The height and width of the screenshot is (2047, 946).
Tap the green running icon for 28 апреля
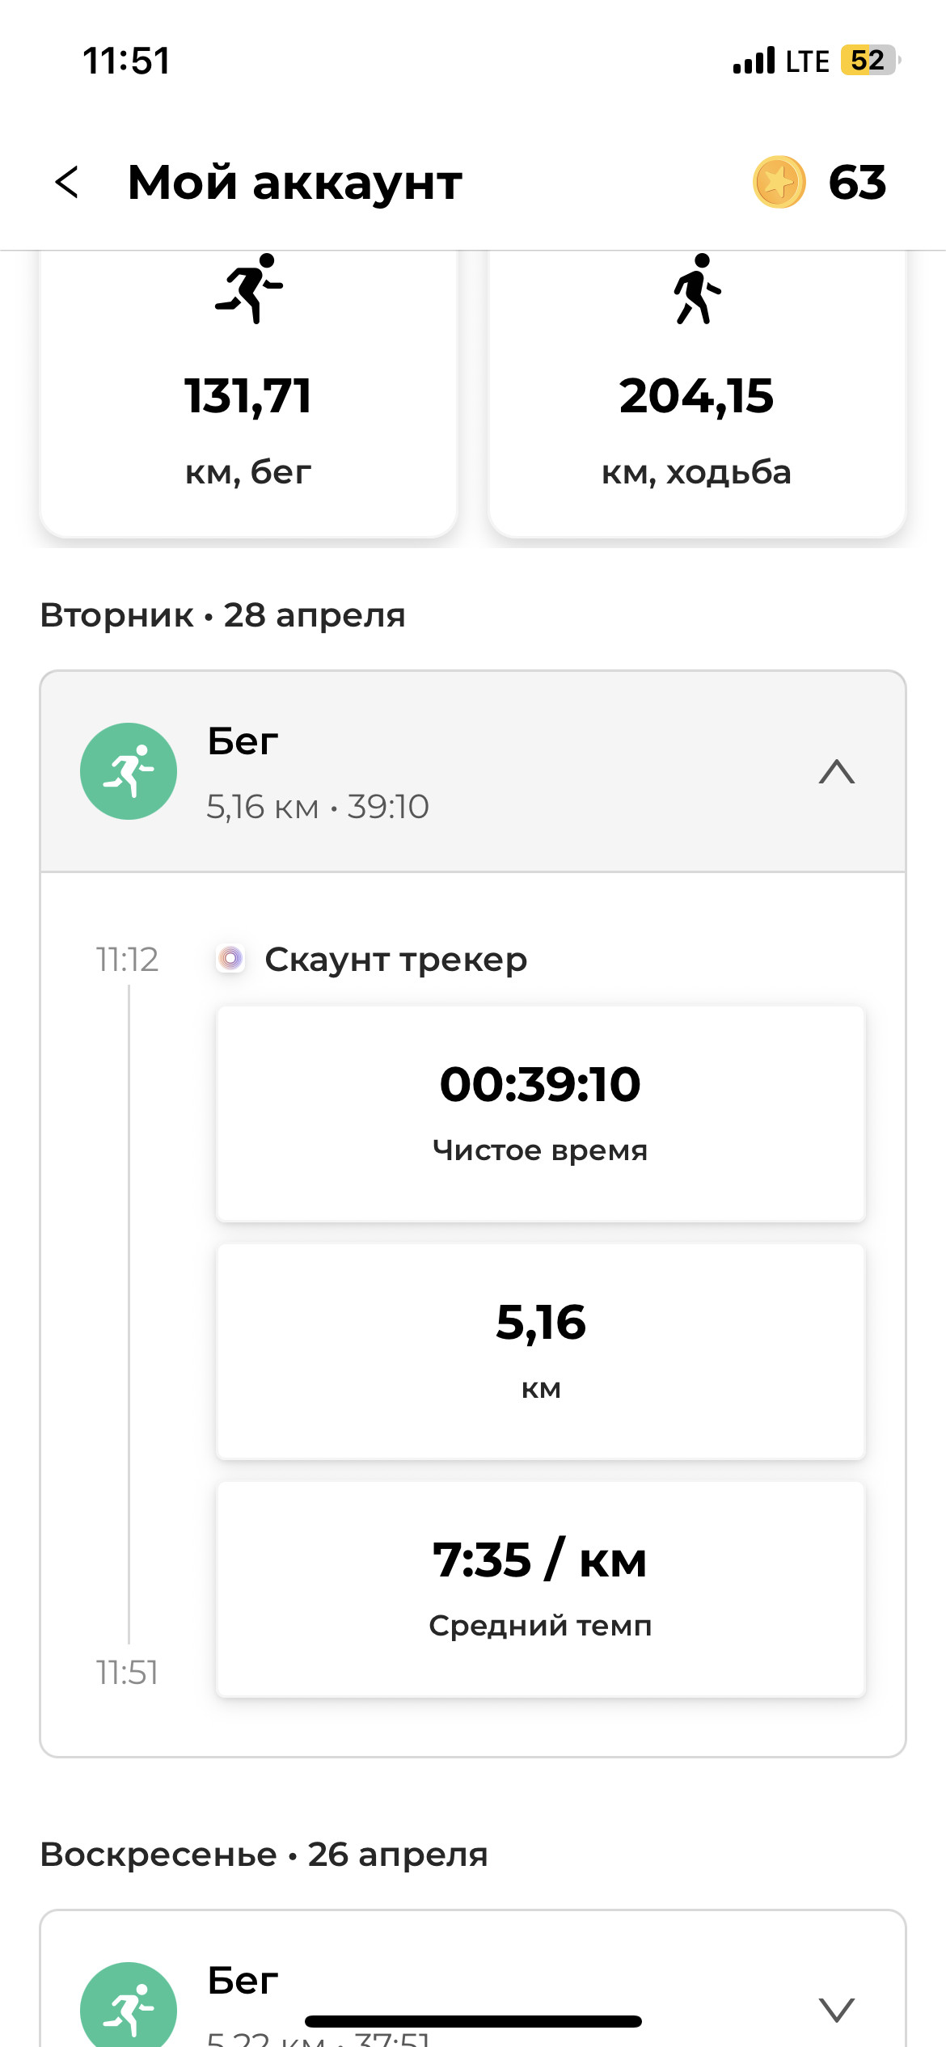tap(129, 771)
